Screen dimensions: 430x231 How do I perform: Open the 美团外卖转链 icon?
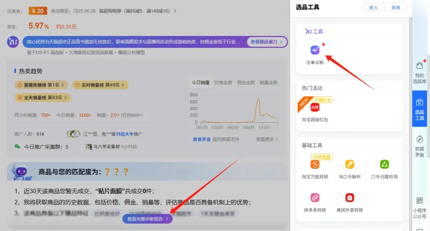pos(350,197)
